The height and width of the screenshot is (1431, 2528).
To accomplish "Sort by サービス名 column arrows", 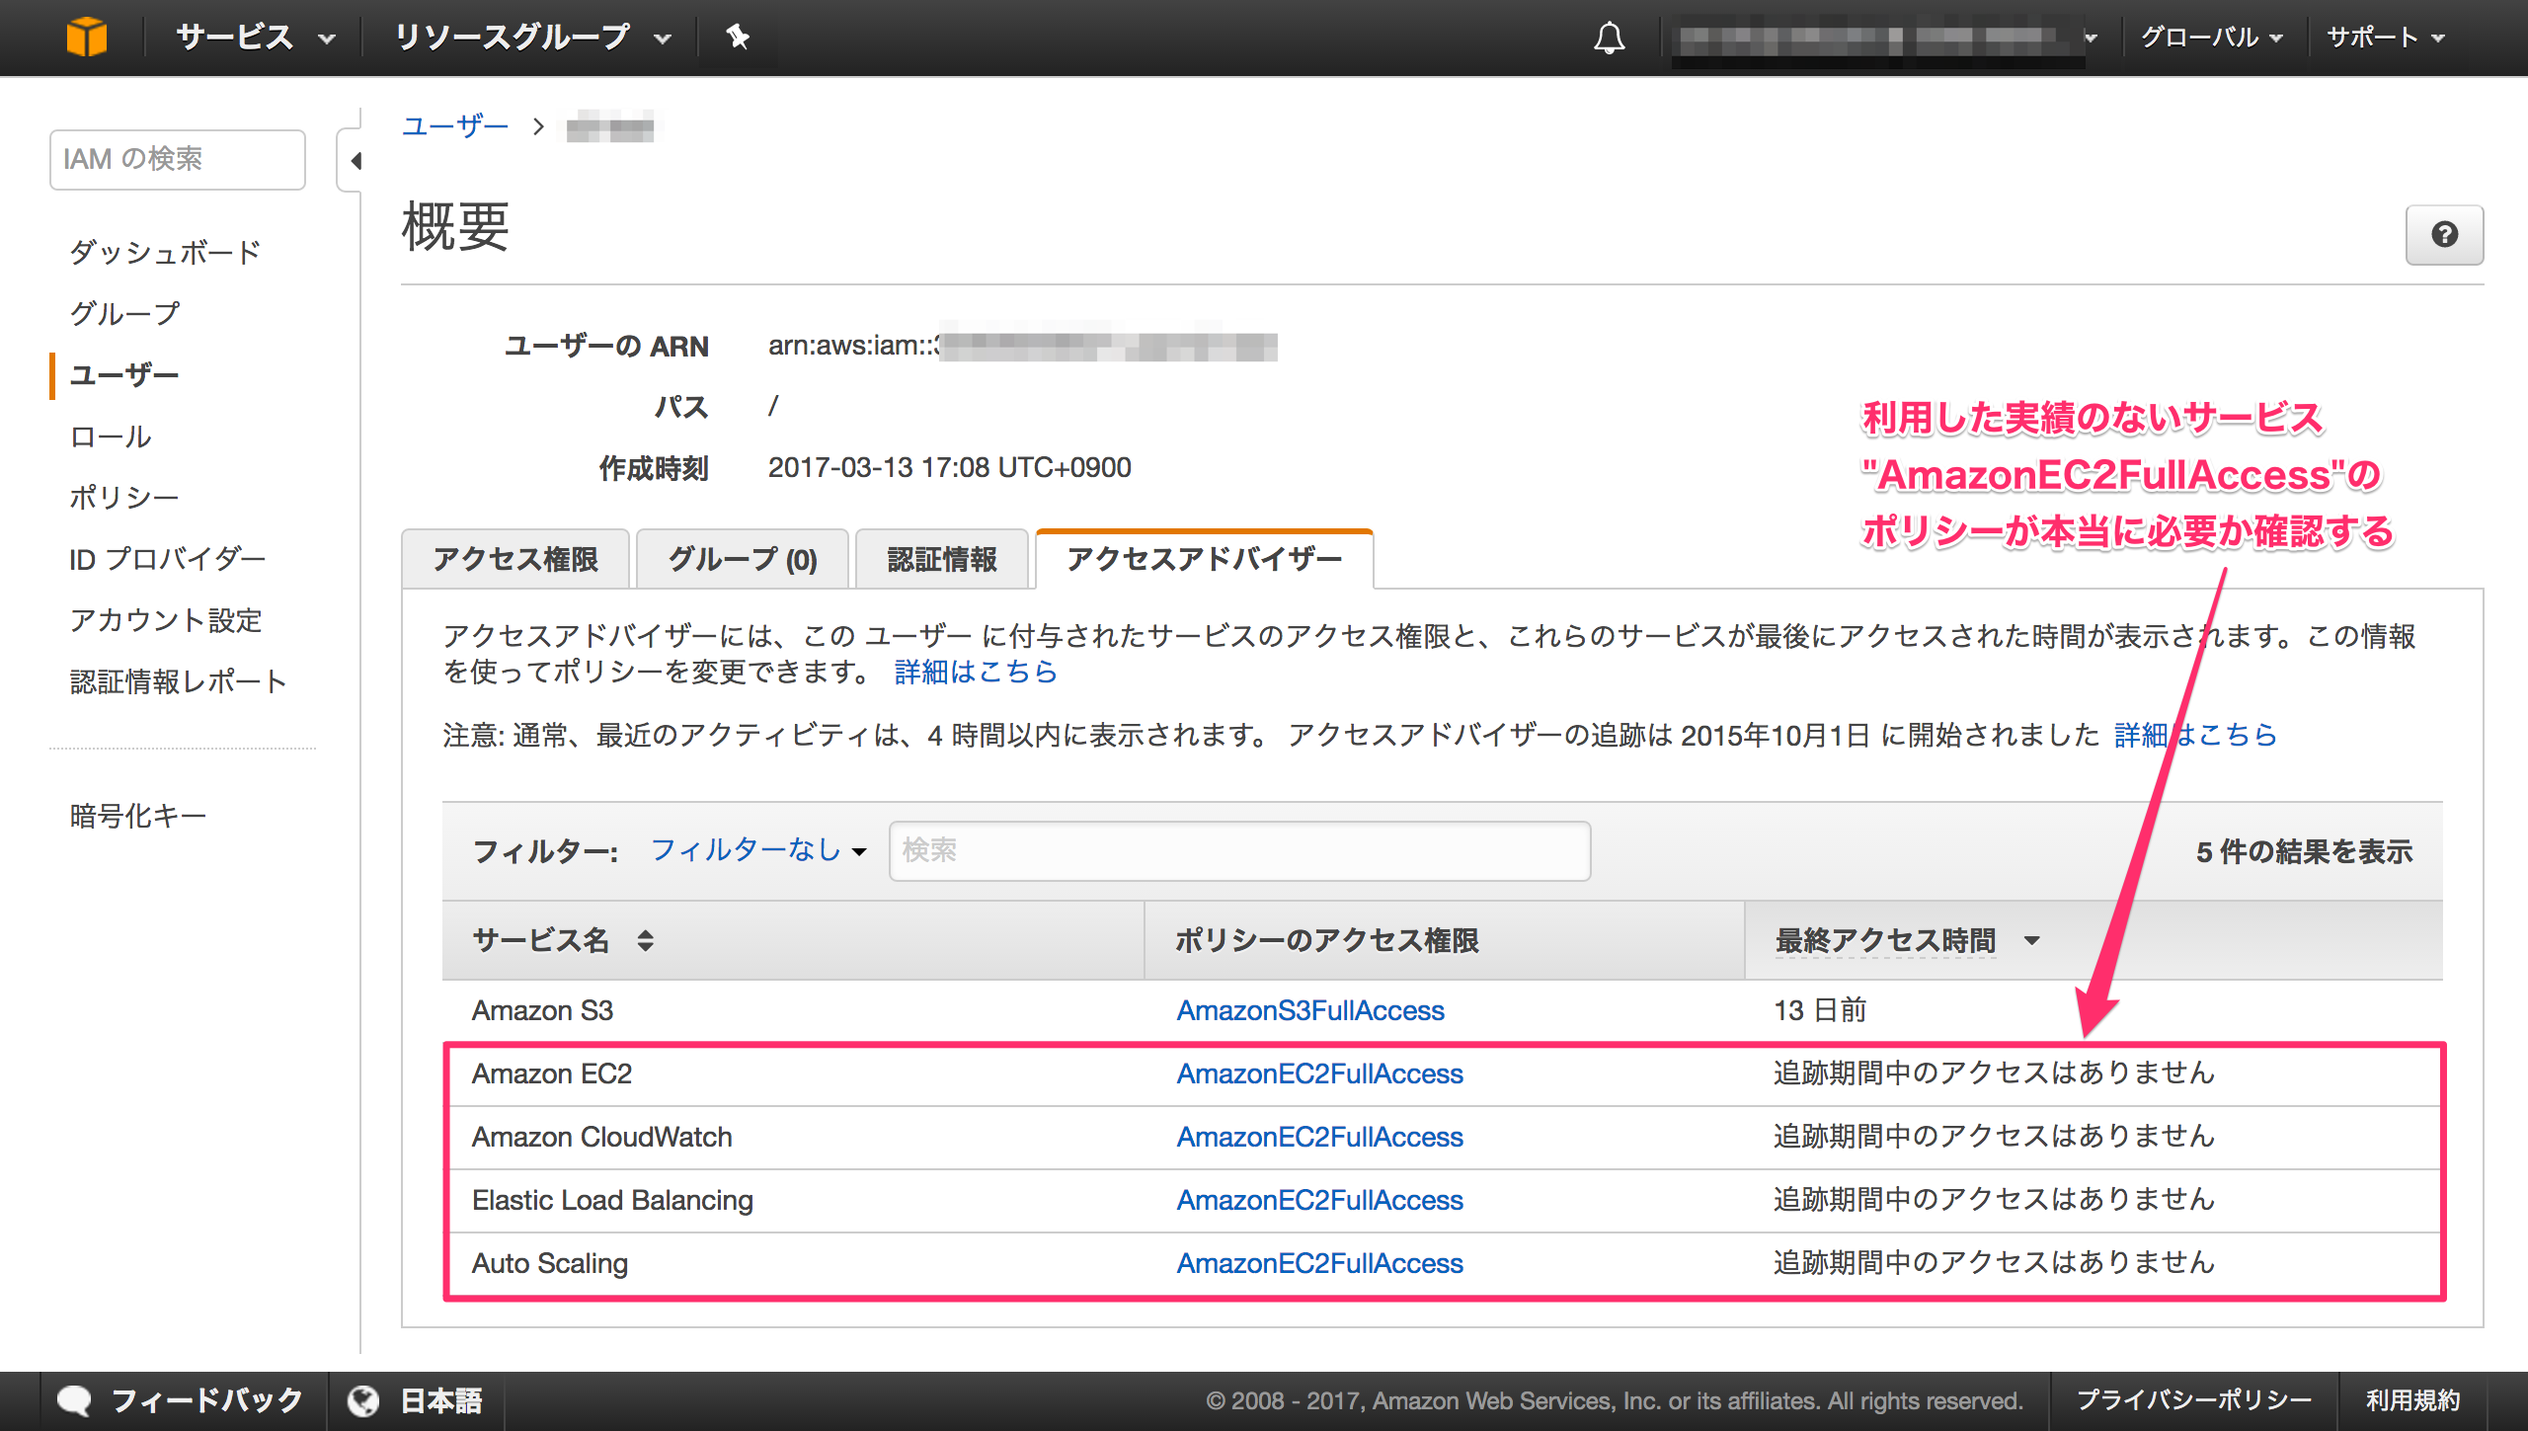I will click(645, 940).
